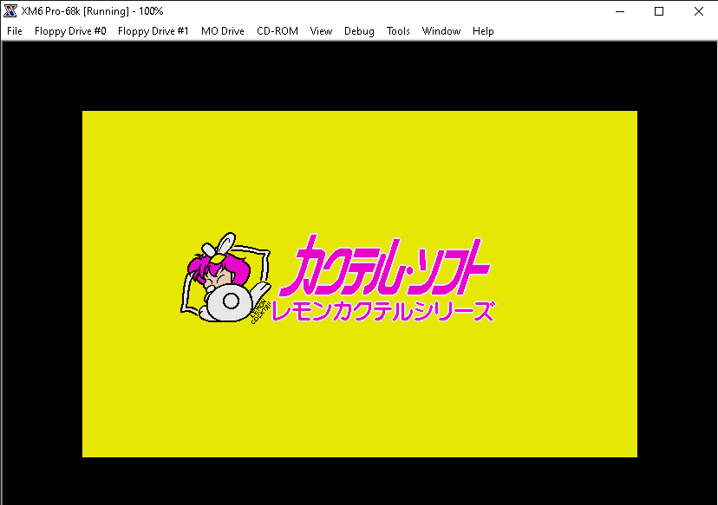Screen dimensions: 718x505
Task: Maximize the XM6 Pro-68k window
Action: point(659,11)
